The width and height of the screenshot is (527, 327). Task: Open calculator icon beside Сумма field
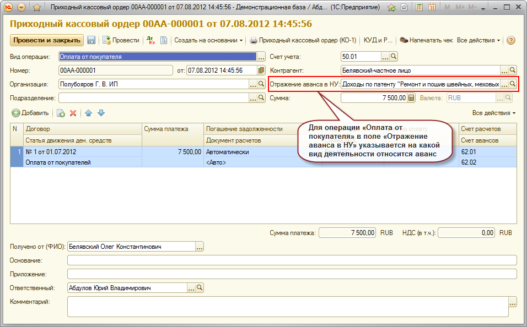[411, 98]
